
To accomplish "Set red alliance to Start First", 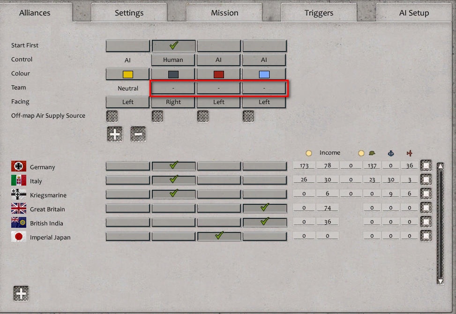I will click(x=219, y=46).
